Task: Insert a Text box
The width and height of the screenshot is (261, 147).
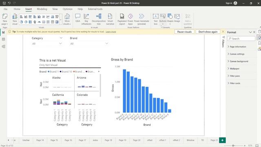Action: click(x=156, y=19)
